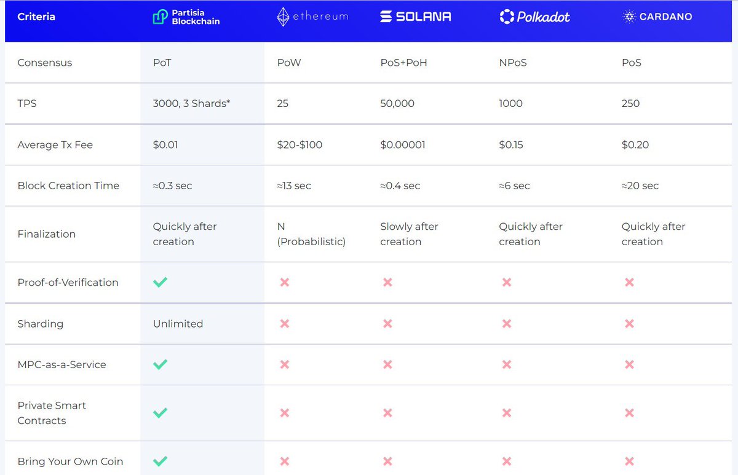Click the Block Creation Time row label
The width and height of the screenshot is (738, 475).
point(68,185)
